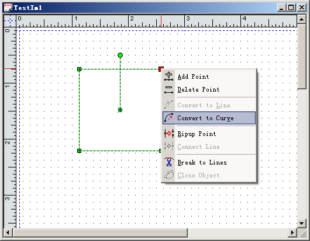This screenshot has width=310, height=241.
Task: Click the green round rotation handle
Action: tap(120, 55)
